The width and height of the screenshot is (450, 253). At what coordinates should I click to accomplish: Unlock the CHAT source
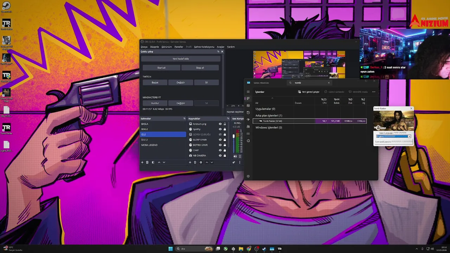coord(225,150)
